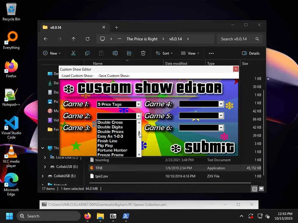
Task: Click the game list scrollbar thumb
Action: click(x=139, y=133)
